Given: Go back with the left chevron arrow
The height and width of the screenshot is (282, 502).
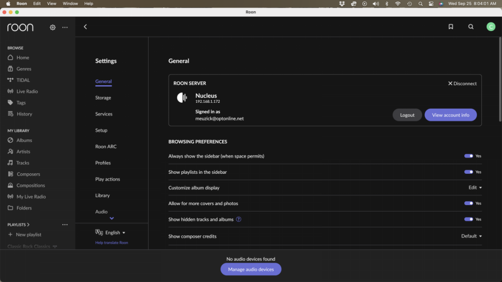Looking at the screenshot, I should point(85,27).
